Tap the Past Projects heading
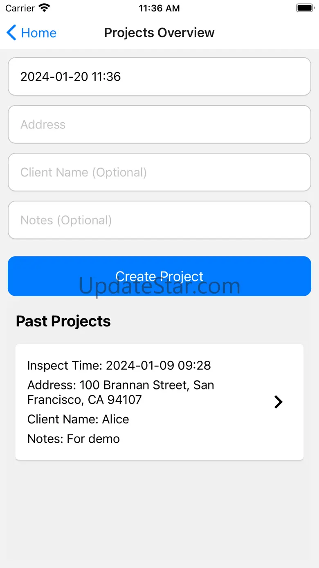 [63, 321]
